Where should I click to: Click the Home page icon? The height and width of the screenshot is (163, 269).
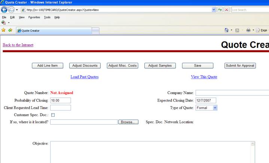[x=226, y=30]
